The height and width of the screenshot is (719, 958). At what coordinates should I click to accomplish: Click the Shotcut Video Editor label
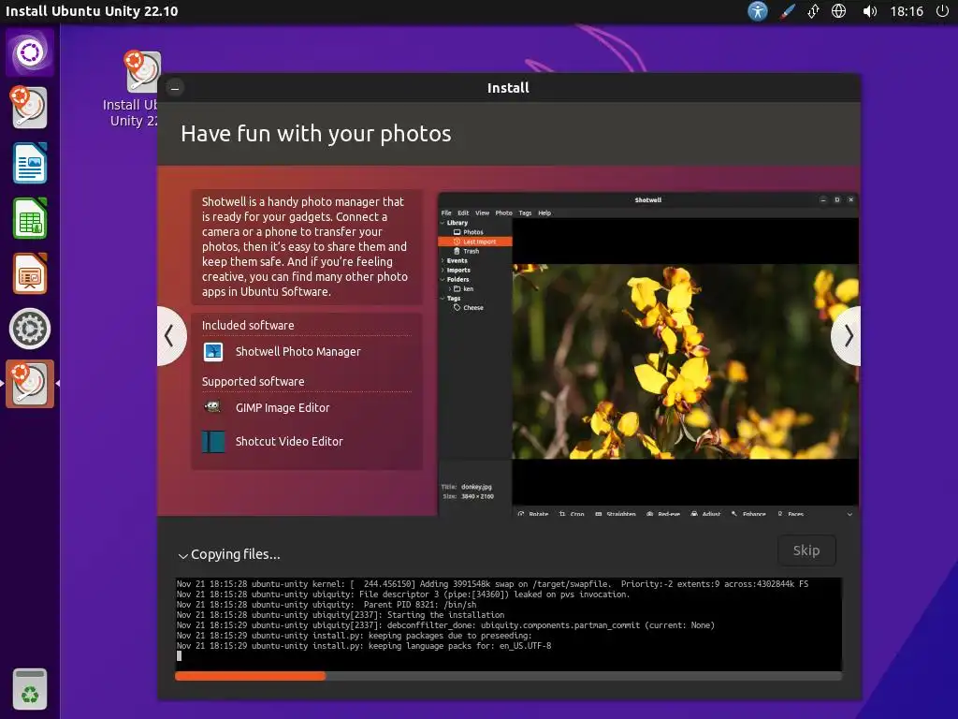[289, 442]
